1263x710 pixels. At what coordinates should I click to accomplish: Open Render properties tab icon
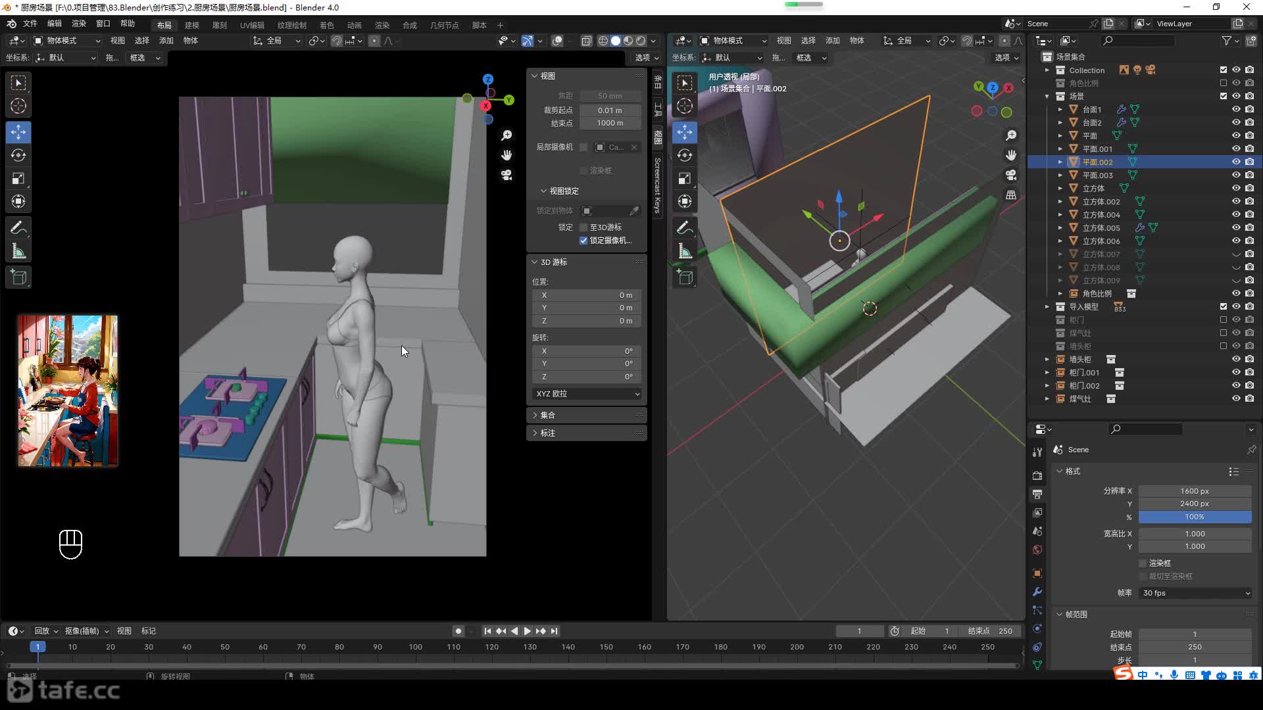click(1037, 475)
